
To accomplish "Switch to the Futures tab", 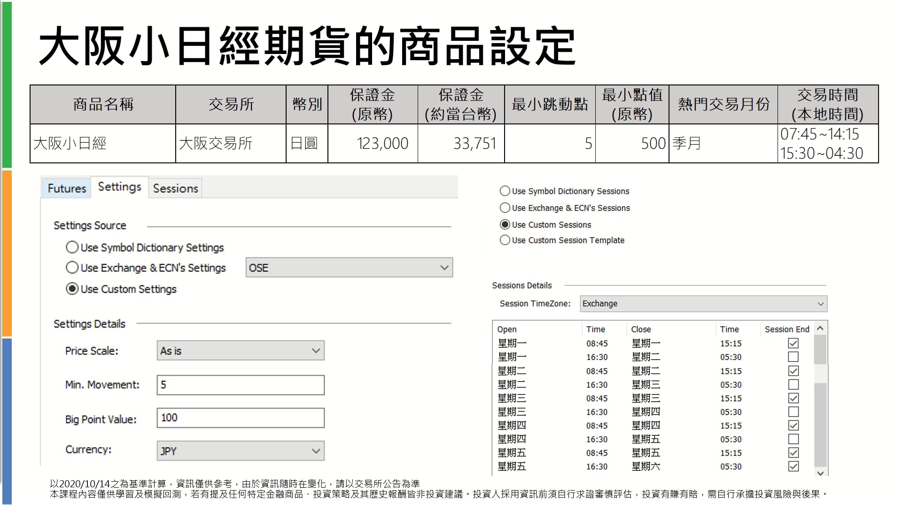I will coord(67,188).
